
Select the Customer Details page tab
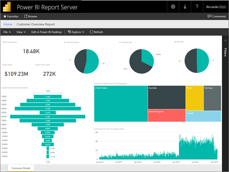21,168
